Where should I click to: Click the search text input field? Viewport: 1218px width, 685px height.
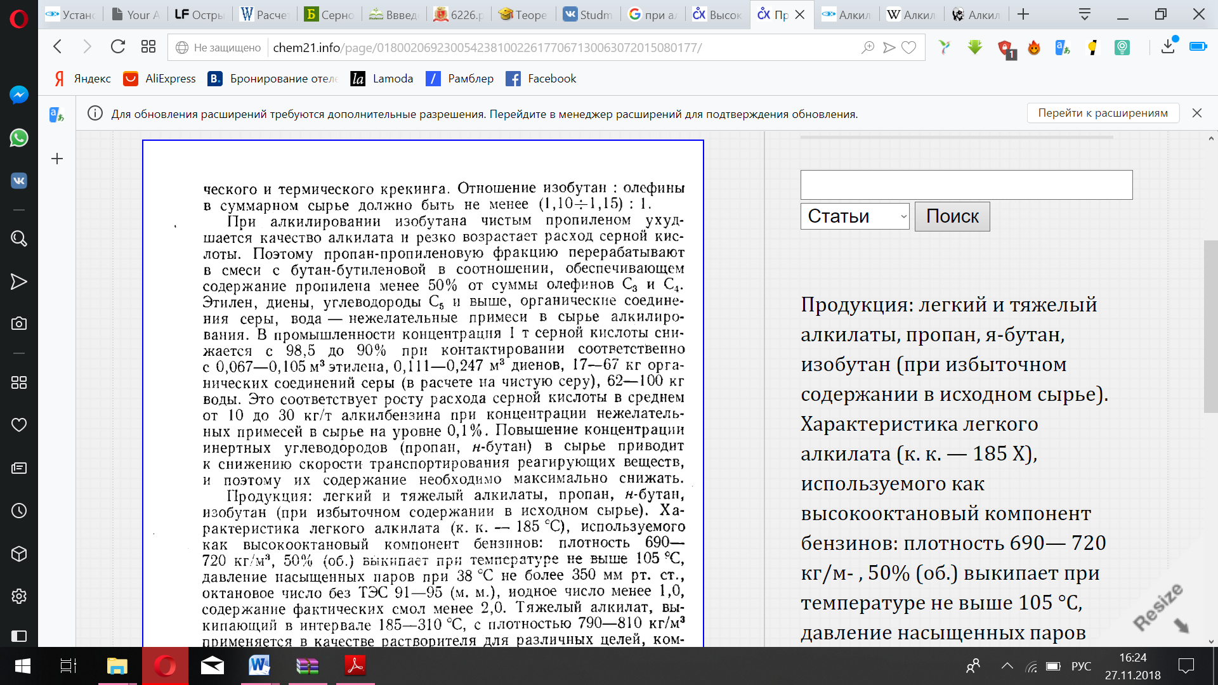(966, 185)
